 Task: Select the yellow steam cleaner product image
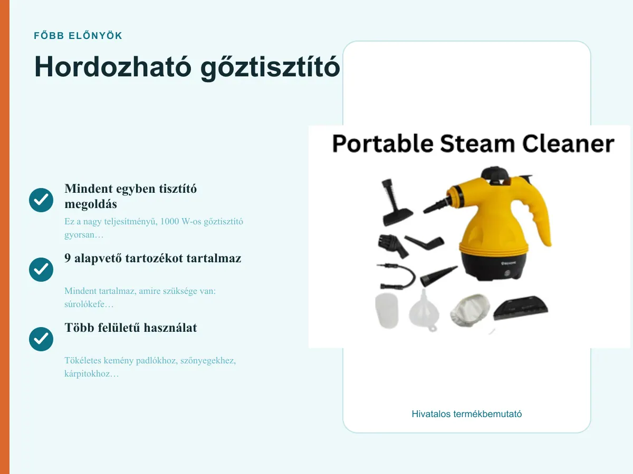[469, 236]
